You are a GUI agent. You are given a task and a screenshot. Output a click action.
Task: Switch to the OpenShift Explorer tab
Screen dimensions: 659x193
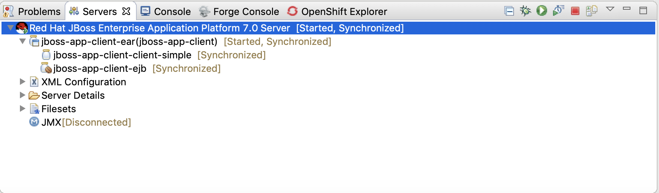coord(337,12)
